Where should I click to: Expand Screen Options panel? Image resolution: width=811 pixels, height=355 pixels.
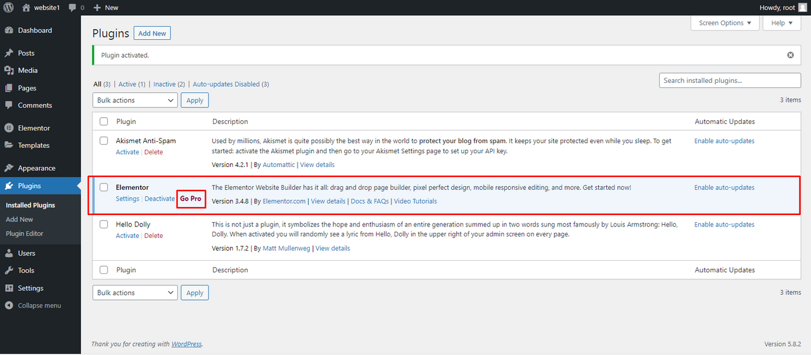pyautogui.click(x=725, y=23)
